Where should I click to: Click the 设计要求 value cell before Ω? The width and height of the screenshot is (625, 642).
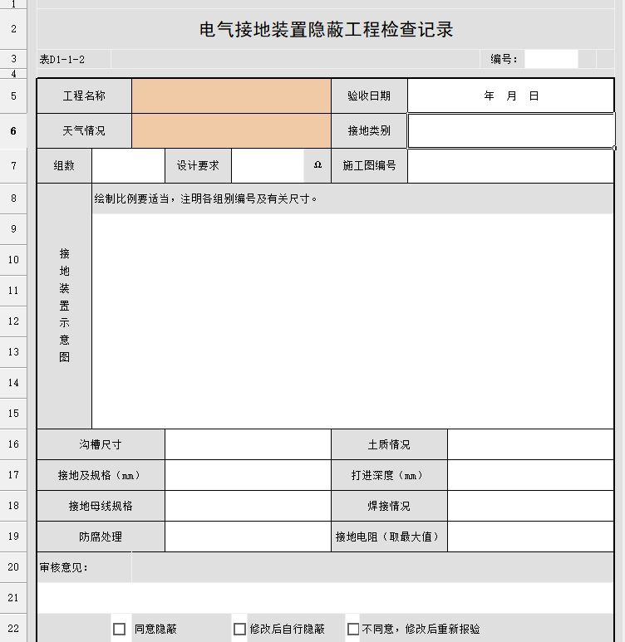pyautogui.click(x=268, y=165)
